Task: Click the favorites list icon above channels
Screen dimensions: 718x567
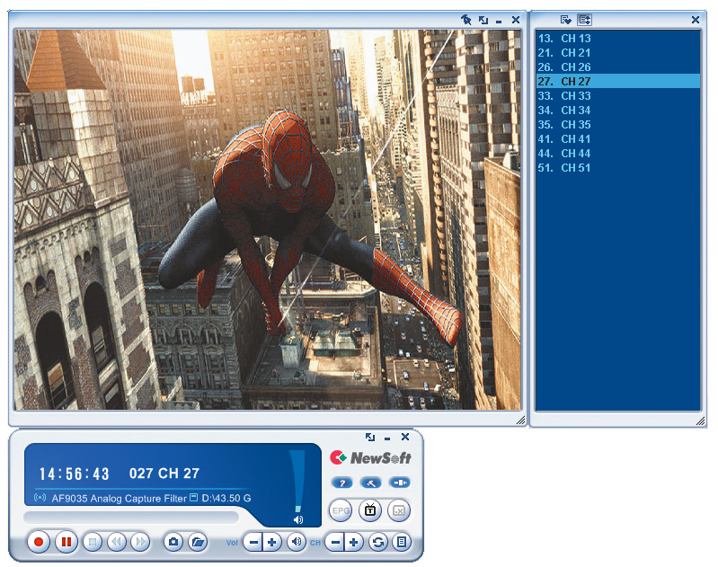Action: [x=565, y=19]
